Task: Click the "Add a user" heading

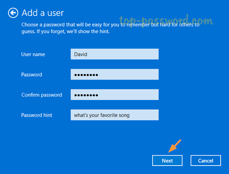Action: [x=43, y=13]
